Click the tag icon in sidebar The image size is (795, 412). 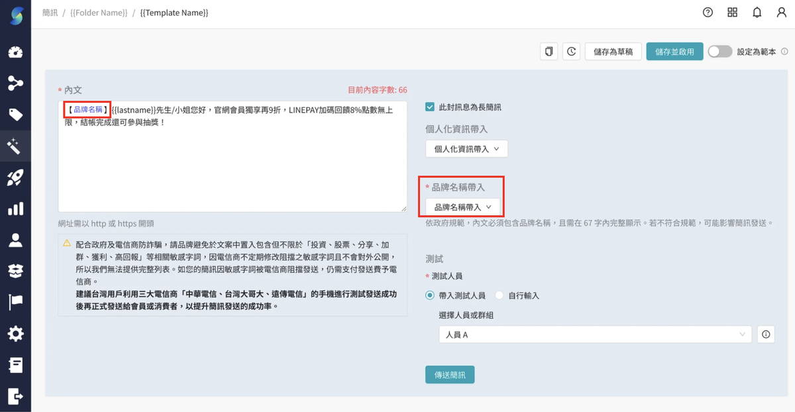coord(15,115)
